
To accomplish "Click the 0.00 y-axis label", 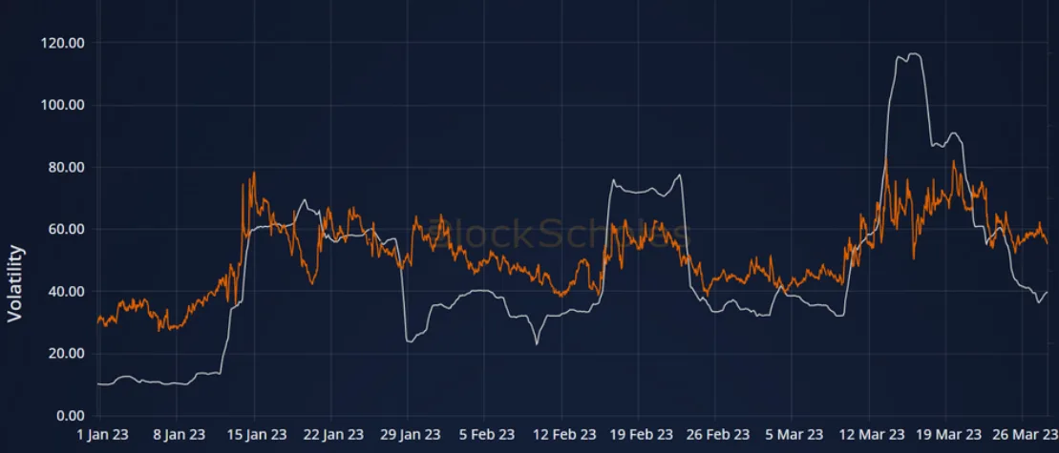I will click(71, 415).
